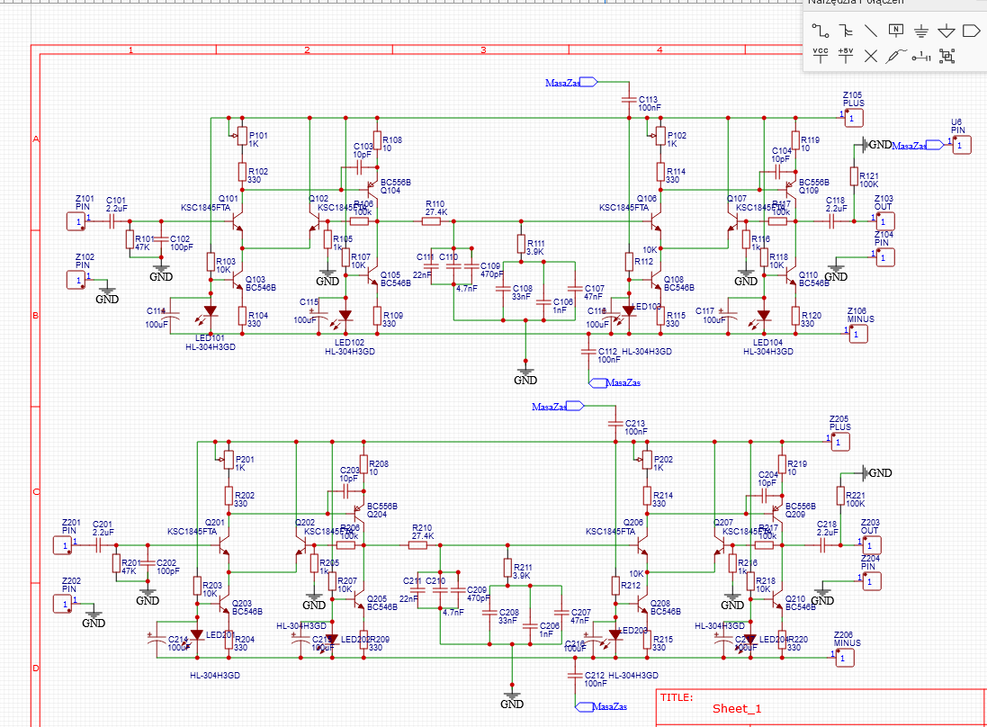Place a VCC power flag
The image size is (987, 727).
[821, 55]
